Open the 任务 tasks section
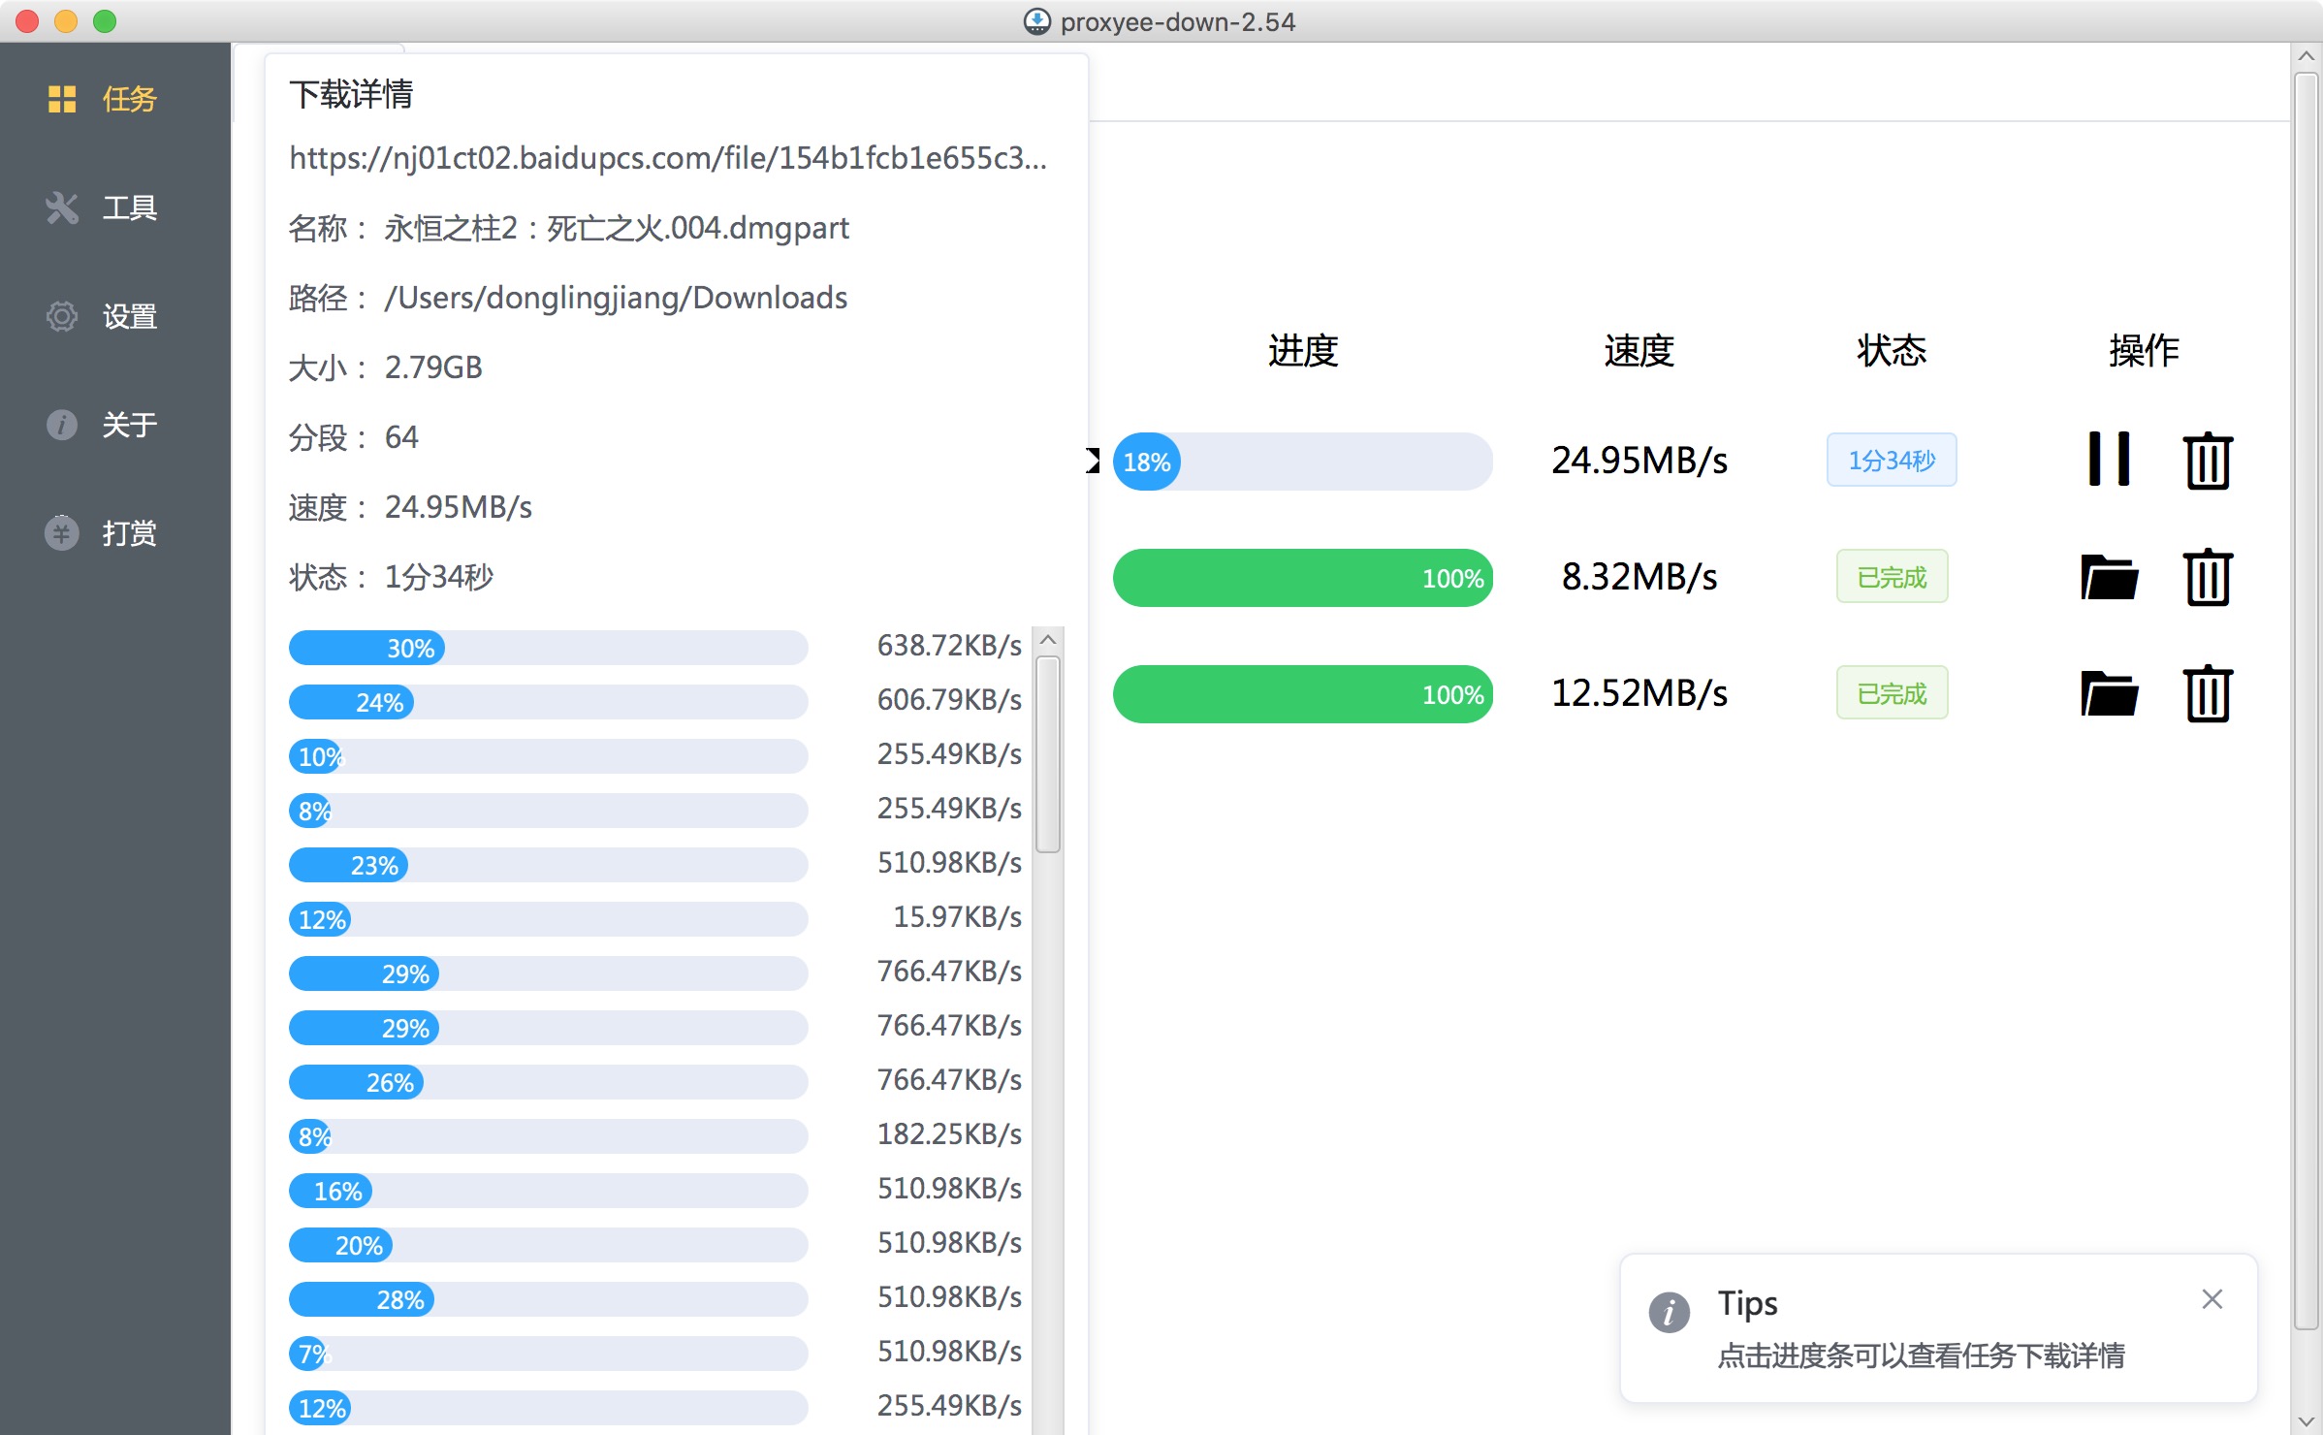2323x1435 pixels. point(115,99)
